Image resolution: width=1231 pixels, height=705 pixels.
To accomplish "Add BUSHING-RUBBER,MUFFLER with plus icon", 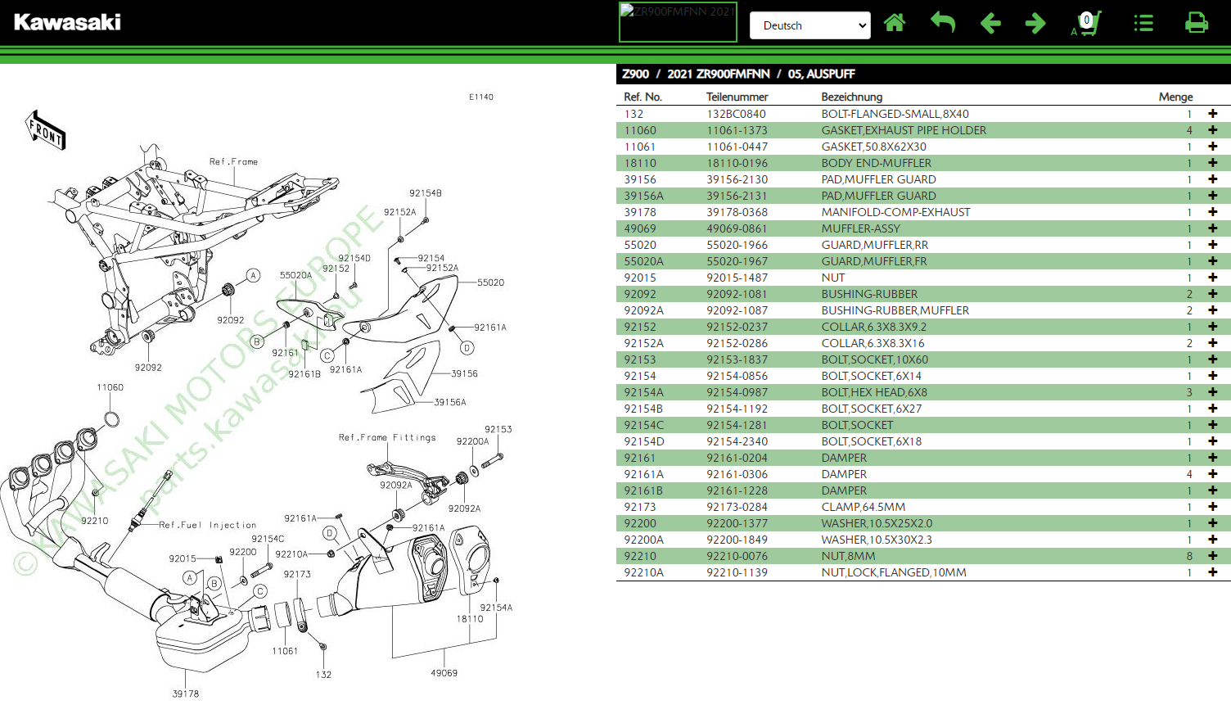I will pyautogui.click(x=1212, y=310).
